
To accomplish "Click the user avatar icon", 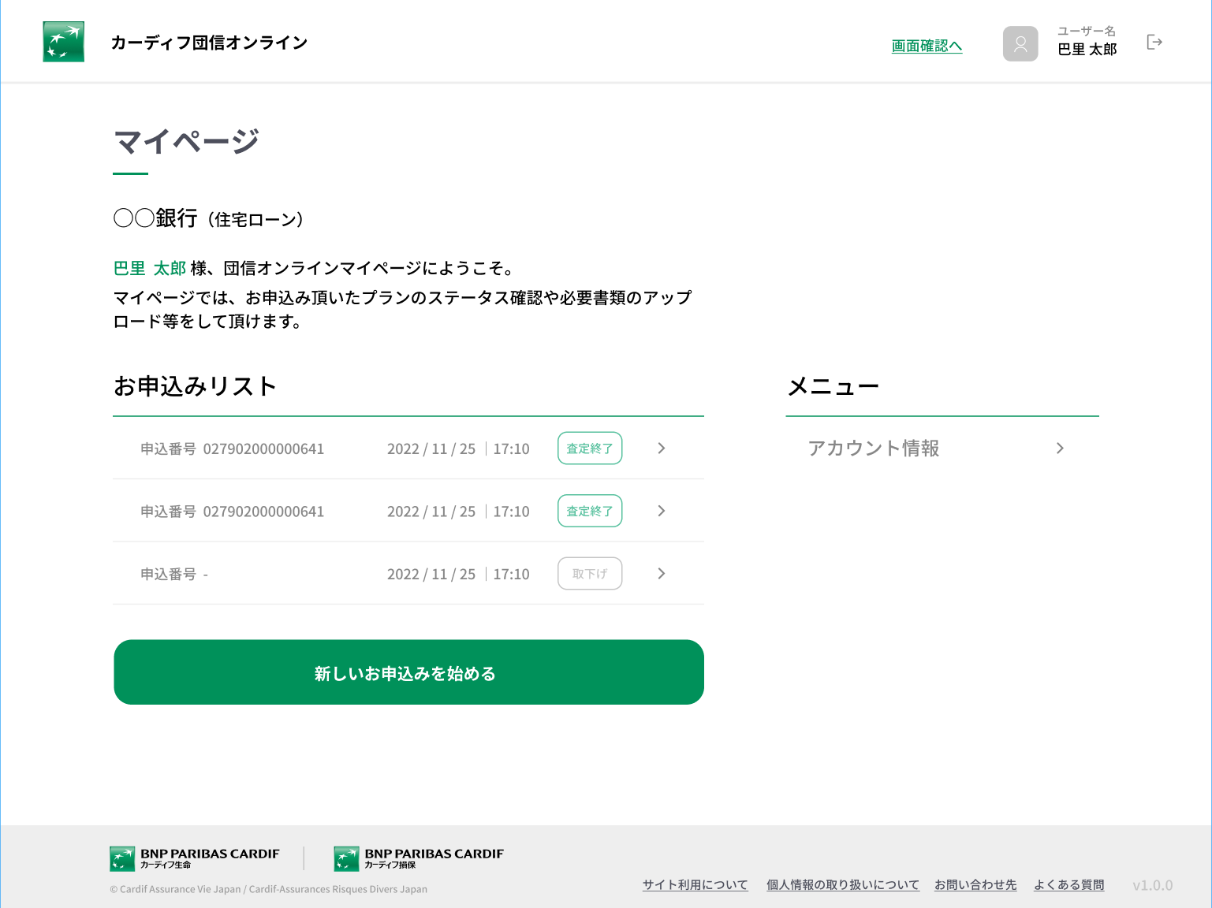I will click(x=1020, y=43).
